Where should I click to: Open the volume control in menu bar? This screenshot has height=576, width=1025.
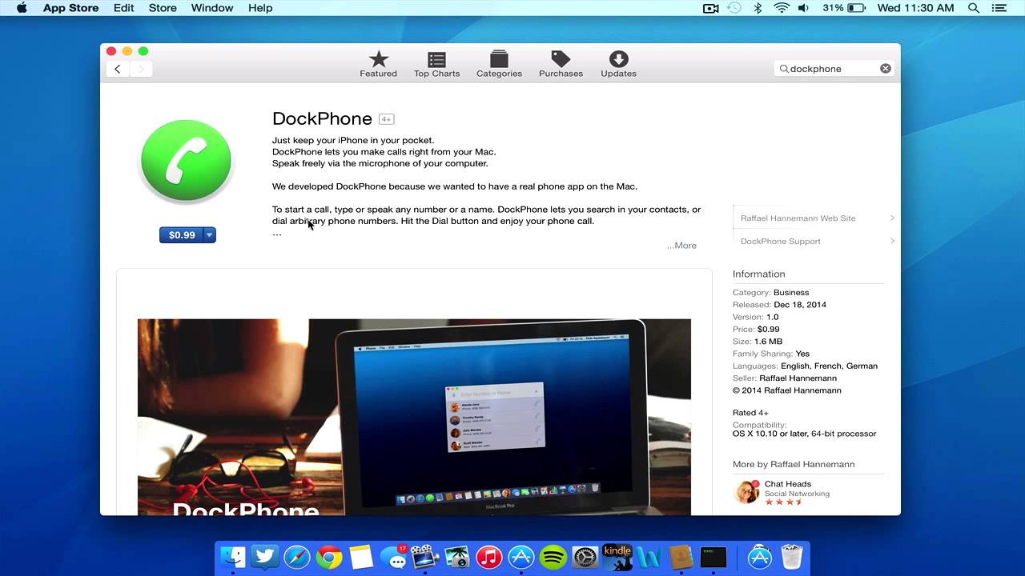coord(803,8)
